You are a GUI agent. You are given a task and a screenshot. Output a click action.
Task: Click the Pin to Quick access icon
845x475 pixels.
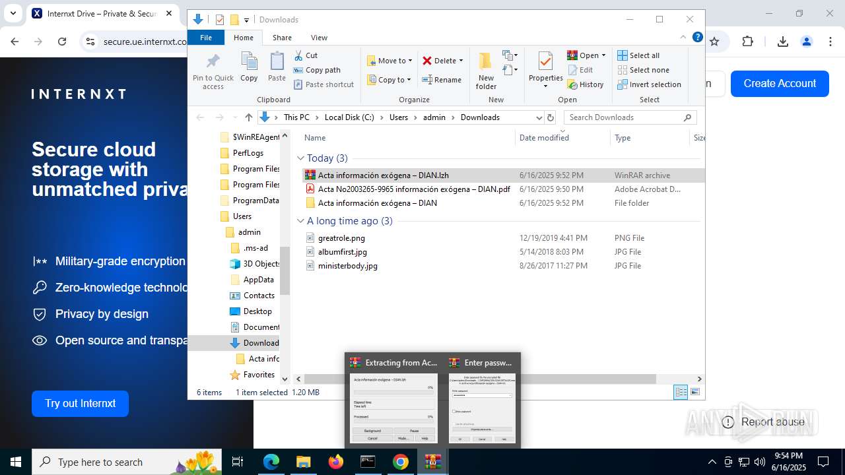point(213,71)
